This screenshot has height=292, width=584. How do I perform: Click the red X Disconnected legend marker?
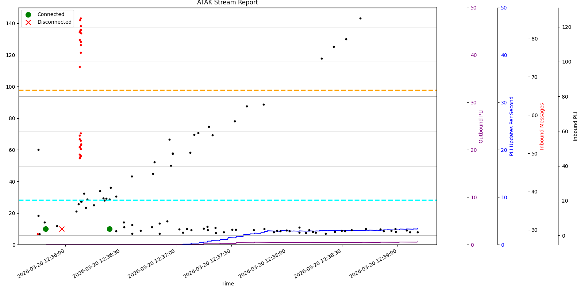pyautogui.click(x=28, y=22)
